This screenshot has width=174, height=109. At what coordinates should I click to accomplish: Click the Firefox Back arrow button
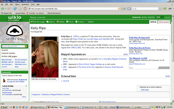[x=2, y=8]
